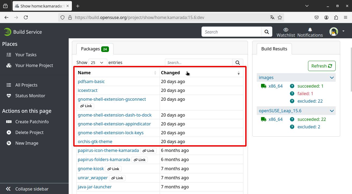Screen dimensions: 352x194
Task: Click Link badge beside papirus-folders-kamarada
Action: [140, 160]
